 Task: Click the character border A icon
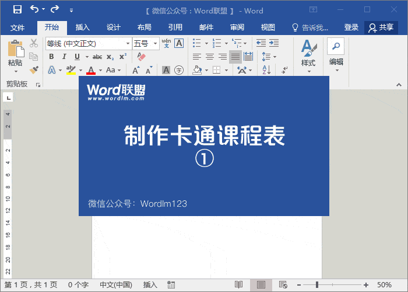[x=179, y=43]
